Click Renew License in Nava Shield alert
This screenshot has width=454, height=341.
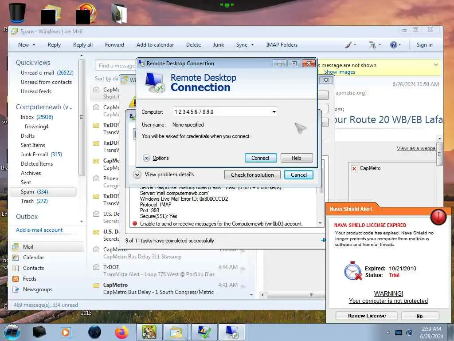pyautogui.click(x=367, y=316)
